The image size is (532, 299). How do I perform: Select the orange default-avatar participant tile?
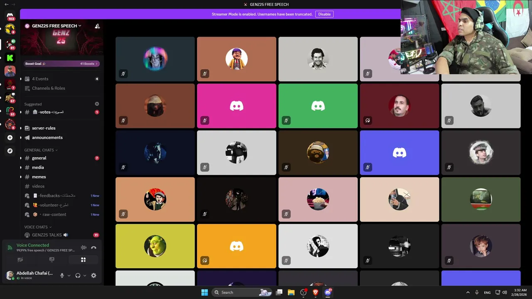click(x=236, y=246)
